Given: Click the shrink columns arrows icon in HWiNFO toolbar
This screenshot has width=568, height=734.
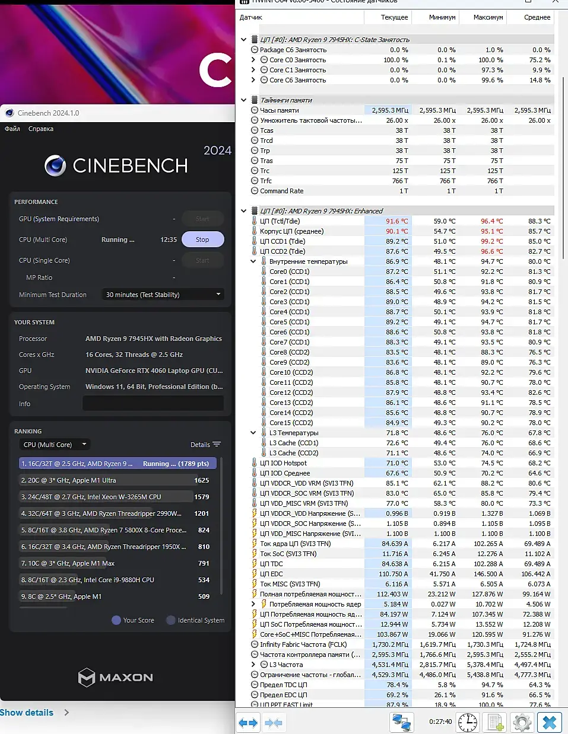Looking at the screenshot, I should pos(274,722).
